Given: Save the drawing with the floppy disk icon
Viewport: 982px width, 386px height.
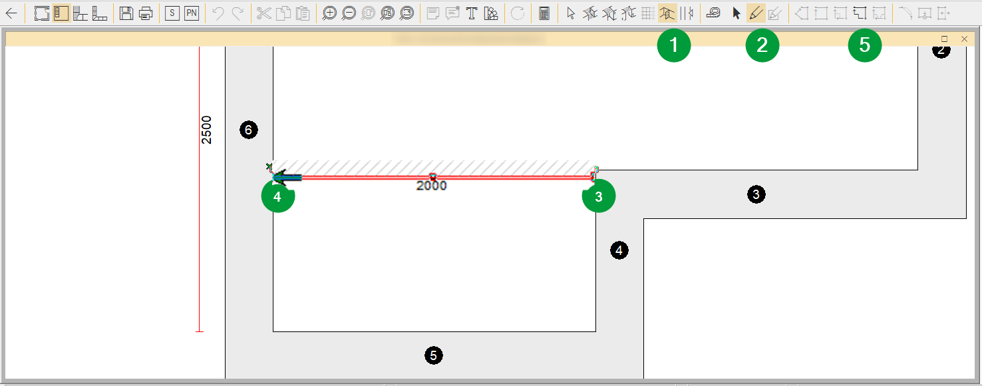Looking at the screenshot, I should (125, 13).
